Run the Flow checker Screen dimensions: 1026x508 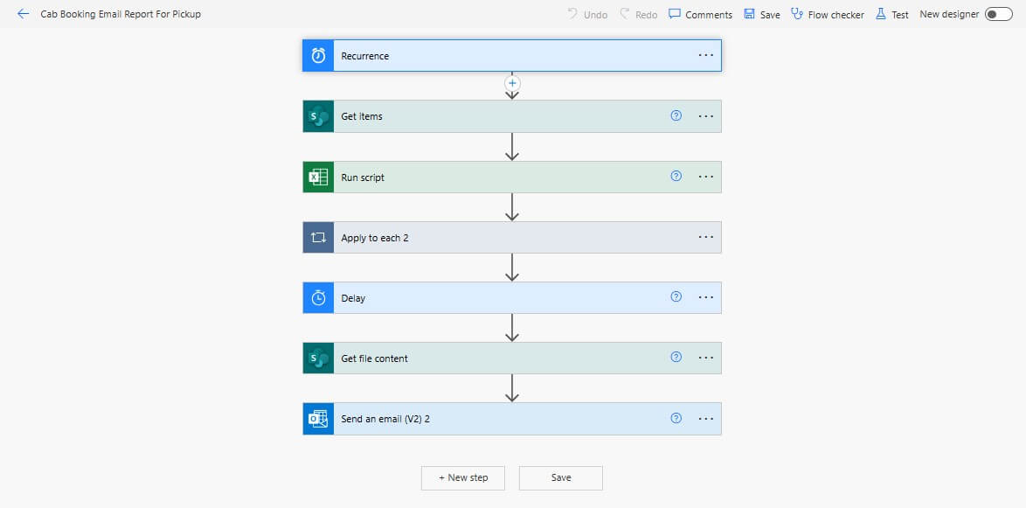tap(827, 14)
